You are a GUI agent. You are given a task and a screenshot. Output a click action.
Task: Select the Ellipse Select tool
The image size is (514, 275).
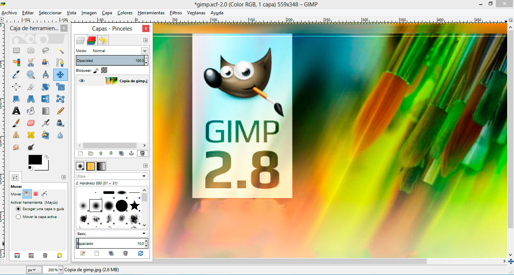point(31,51)
